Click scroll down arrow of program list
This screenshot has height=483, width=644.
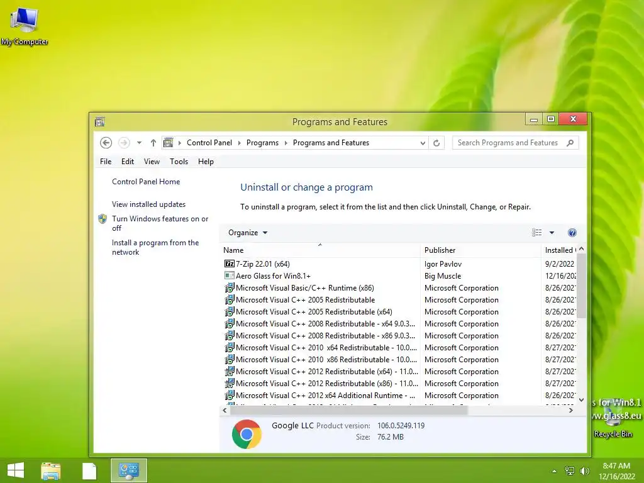(x=581, y=399)
